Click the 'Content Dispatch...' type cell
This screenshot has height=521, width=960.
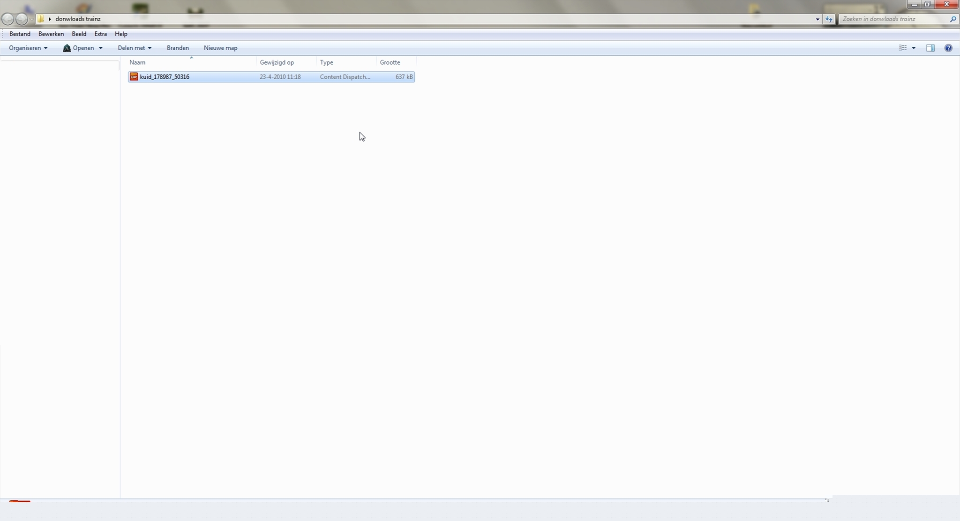coord(345,77)
